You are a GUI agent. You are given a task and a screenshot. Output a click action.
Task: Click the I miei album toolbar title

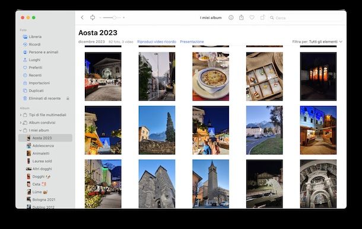click(x=211, y=18)
